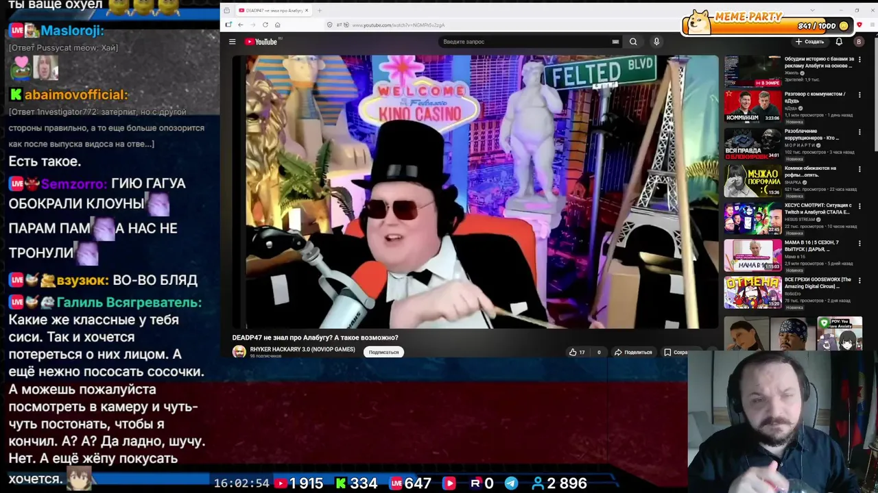The height and width of the screenshot is (493, 878).
Task: Open YouTube notifications bell
Action: (x=838, y=42)
